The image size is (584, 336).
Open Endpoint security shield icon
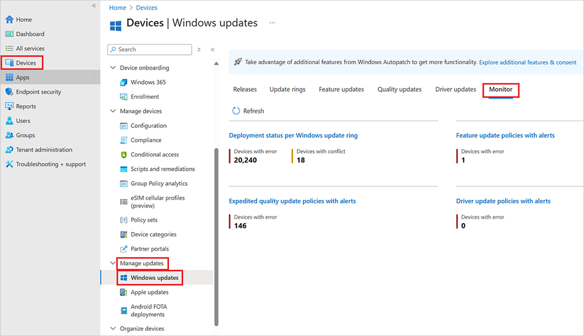(9, 92)
